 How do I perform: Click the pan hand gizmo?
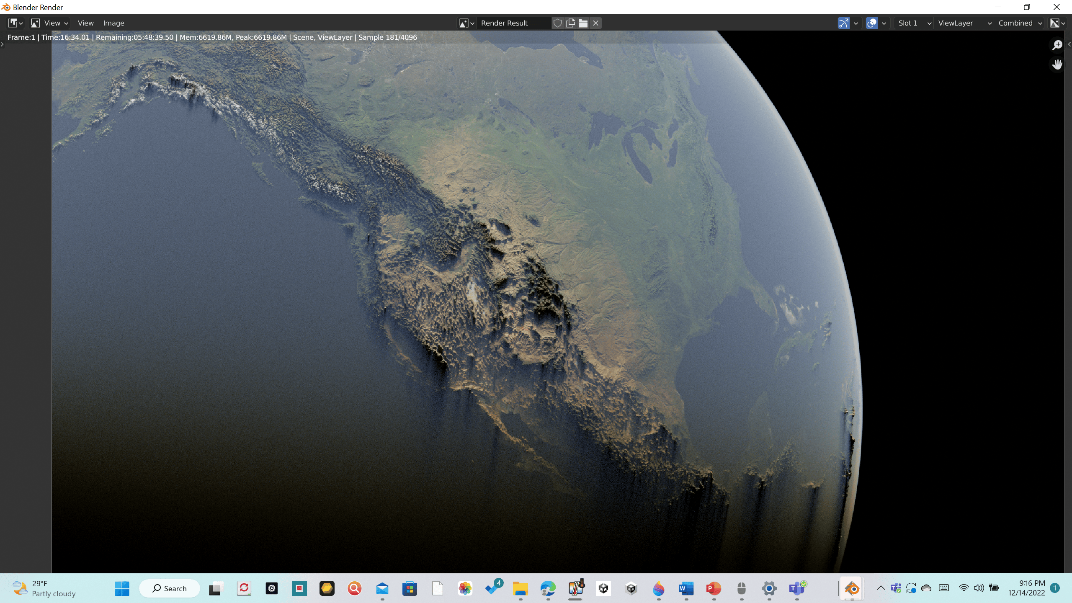1057,64
